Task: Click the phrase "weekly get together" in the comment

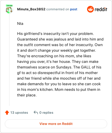Action: click(78, 51)
